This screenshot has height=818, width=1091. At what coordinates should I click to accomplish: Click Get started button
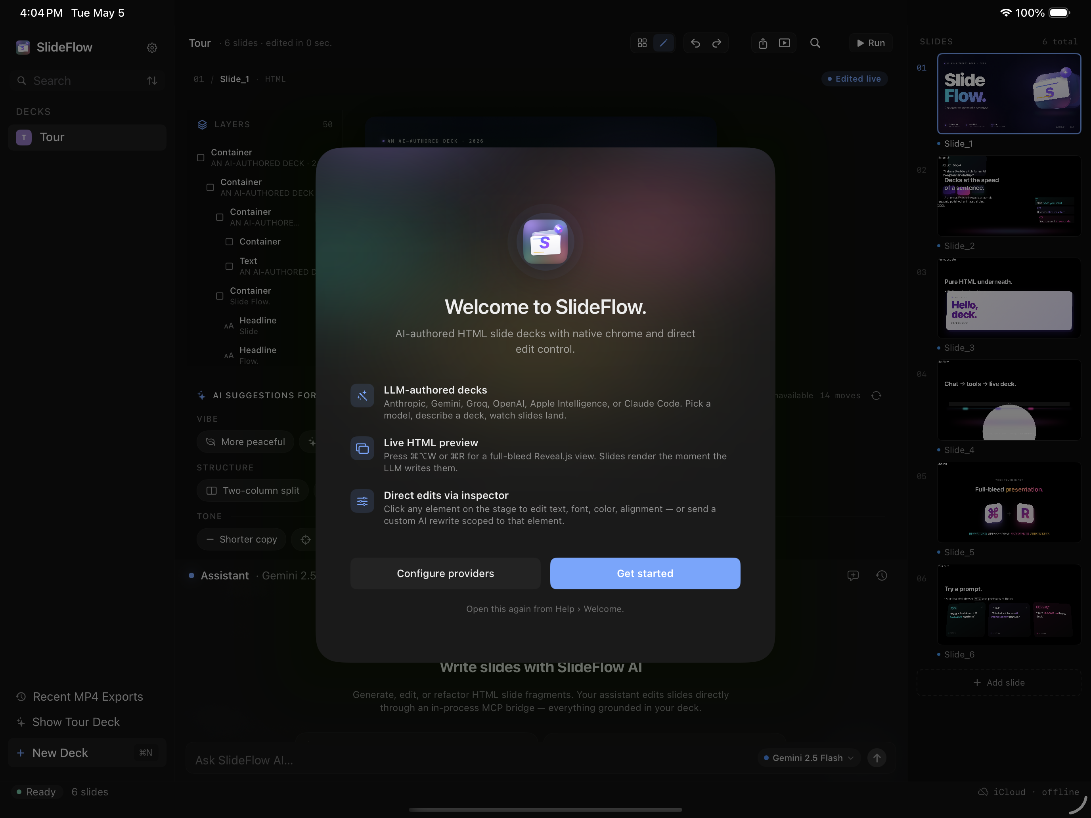click(x=645, y=573)
